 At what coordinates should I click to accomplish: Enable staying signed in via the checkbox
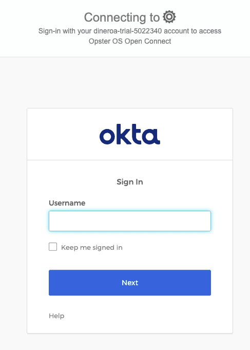[x=53, y=247]
